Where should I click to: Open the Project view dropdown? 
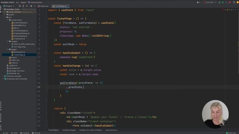click(9, 6)
